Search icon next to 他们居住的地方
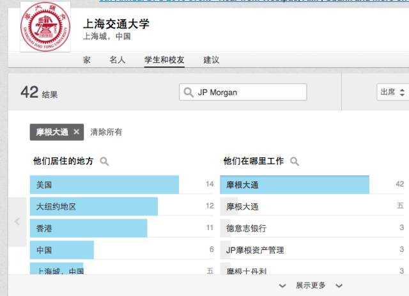 104,162
